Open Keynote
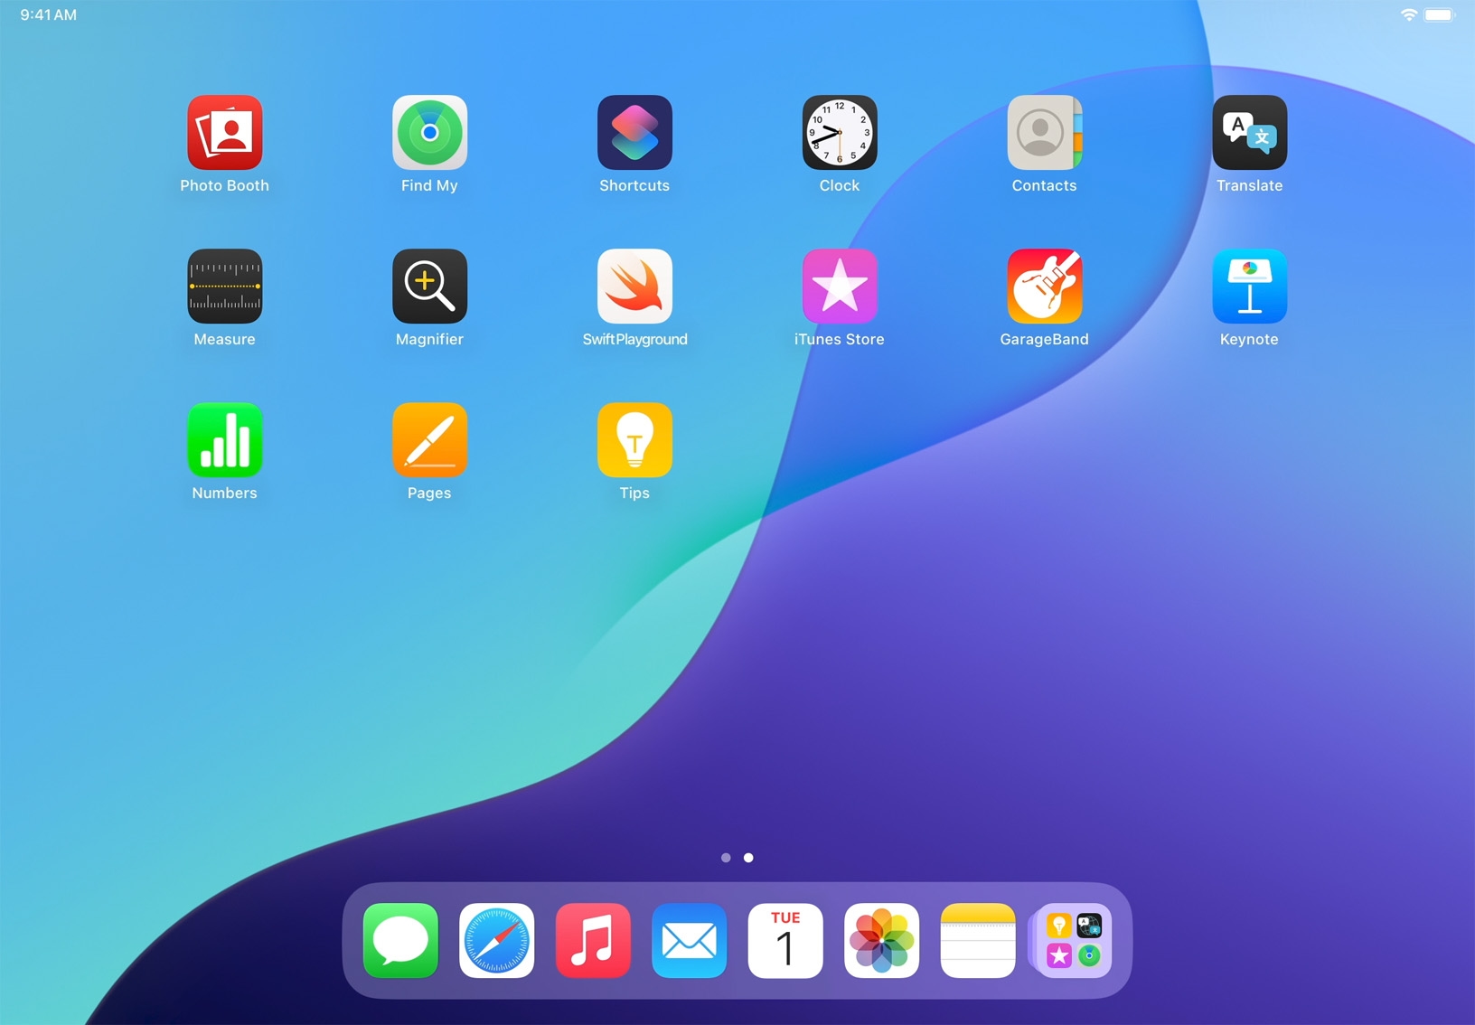The image size is (1475, 1025). pyautogui.click(x=1249, y=287)
